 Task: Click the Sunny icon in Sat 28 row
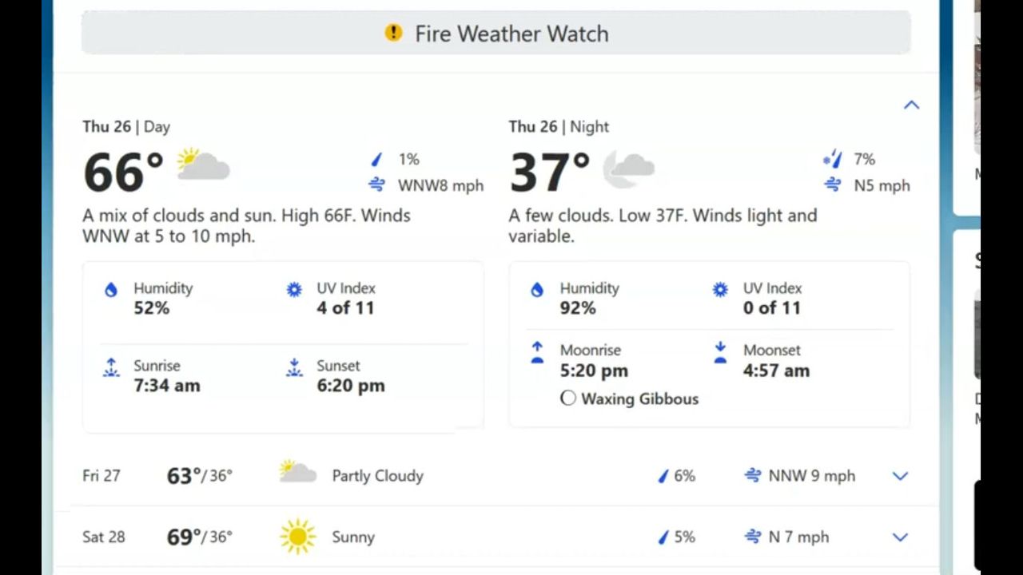point(297,537)
